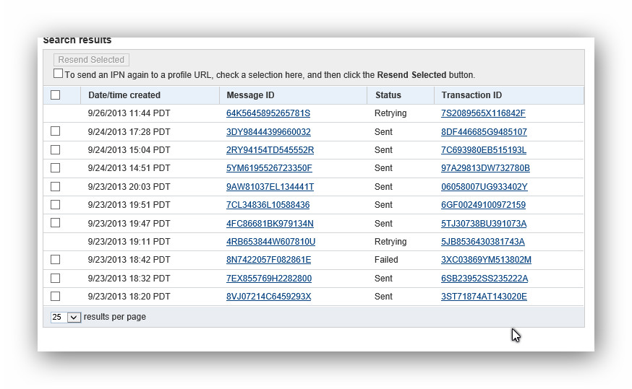The image size is (632, 389).
Task: Open transaction link 3ST71874AT143020E
Action: (x=484, y=297)
